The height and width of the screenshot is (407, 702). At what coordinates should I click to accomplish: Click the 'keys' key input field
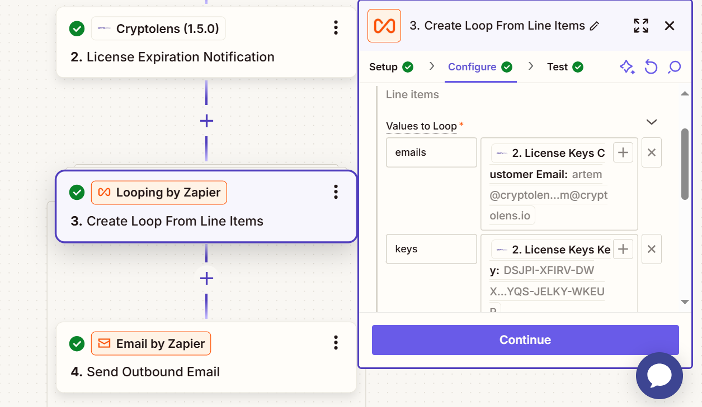point(431,249)
